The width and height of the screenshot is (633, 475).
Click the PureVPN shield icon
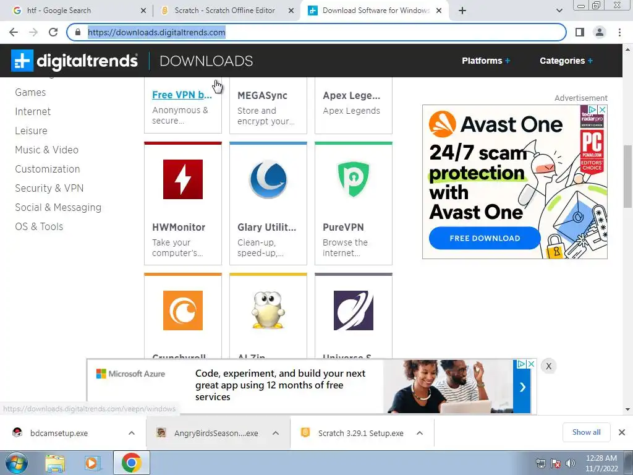353,179
